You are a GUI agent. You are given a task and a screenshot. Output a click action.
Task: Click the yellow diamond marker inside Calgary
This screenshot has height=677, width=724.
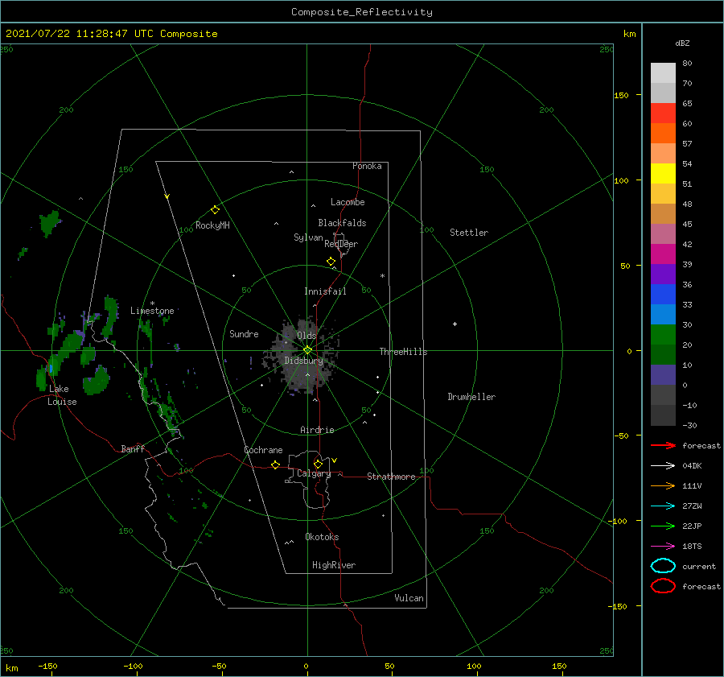click(x=318, y=464)
